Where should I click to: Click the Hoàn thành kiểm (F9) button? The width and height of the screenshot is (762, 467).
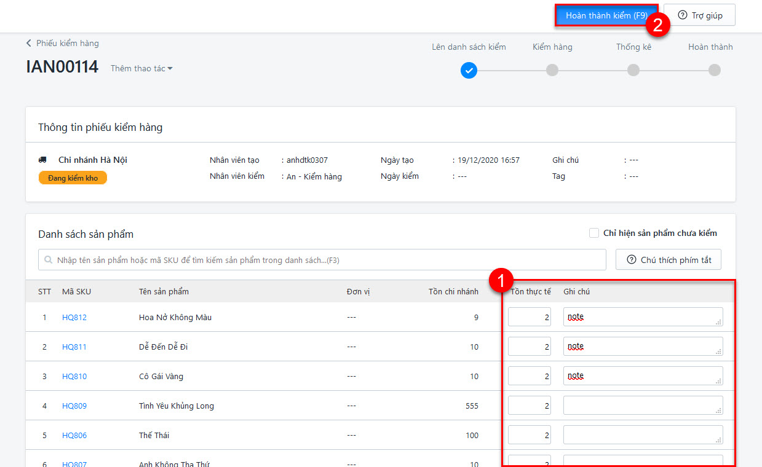[x=606, y=15]
